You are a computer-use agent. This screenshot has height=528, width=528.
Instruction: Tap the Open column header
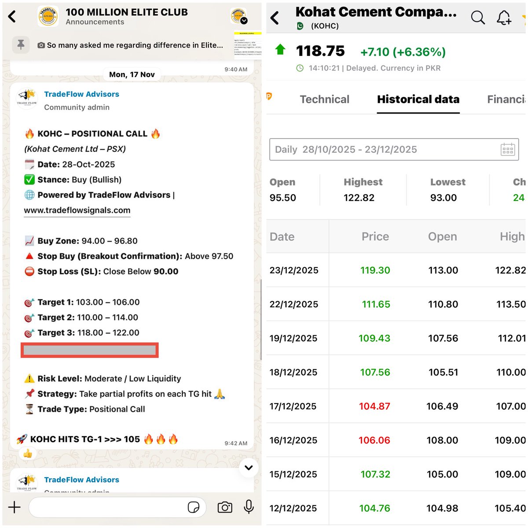point(443,237)
